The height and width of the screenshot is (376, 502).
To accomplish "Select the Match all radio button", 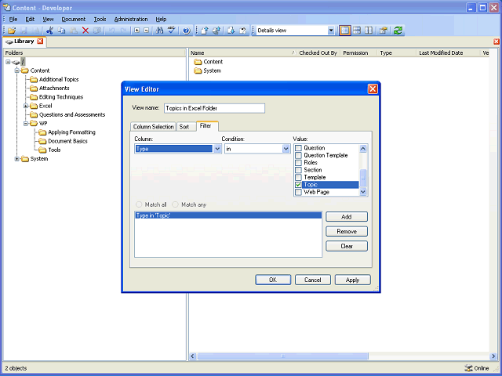I will pos(139,204).
